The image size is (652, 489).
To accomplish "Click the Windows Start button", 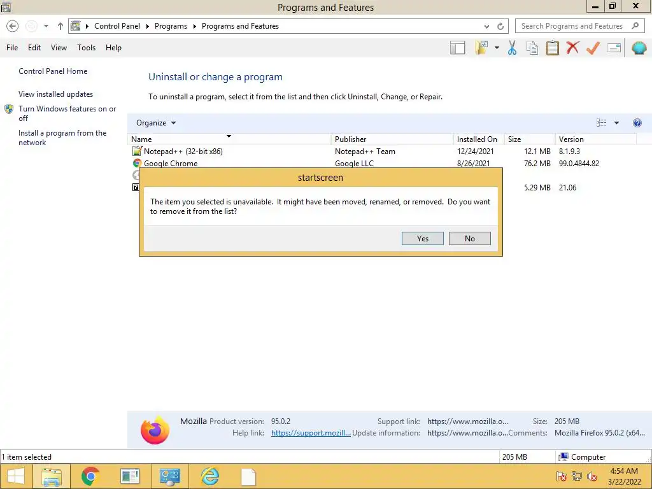I will tap(16, 476).
